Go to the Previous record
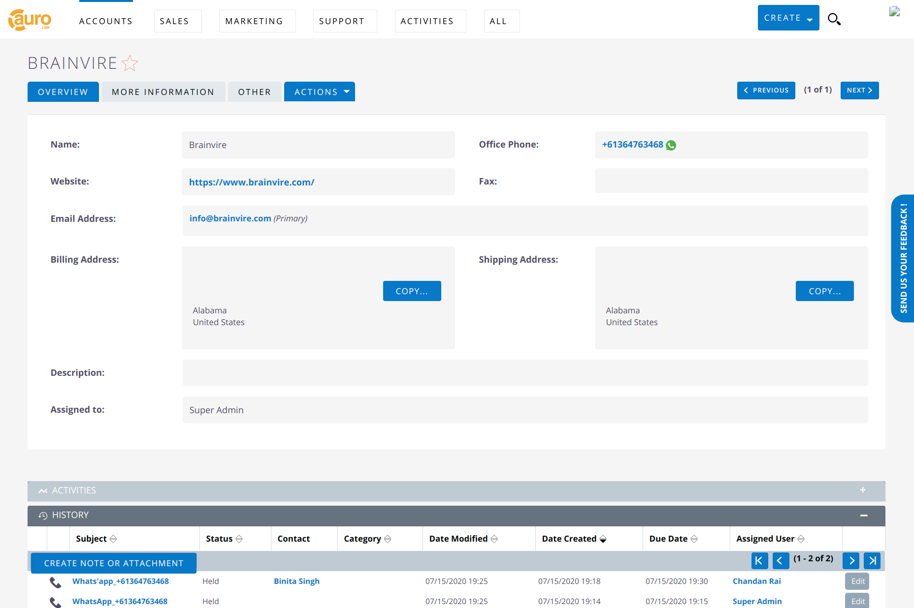The image size is (914, 608). 766,91
